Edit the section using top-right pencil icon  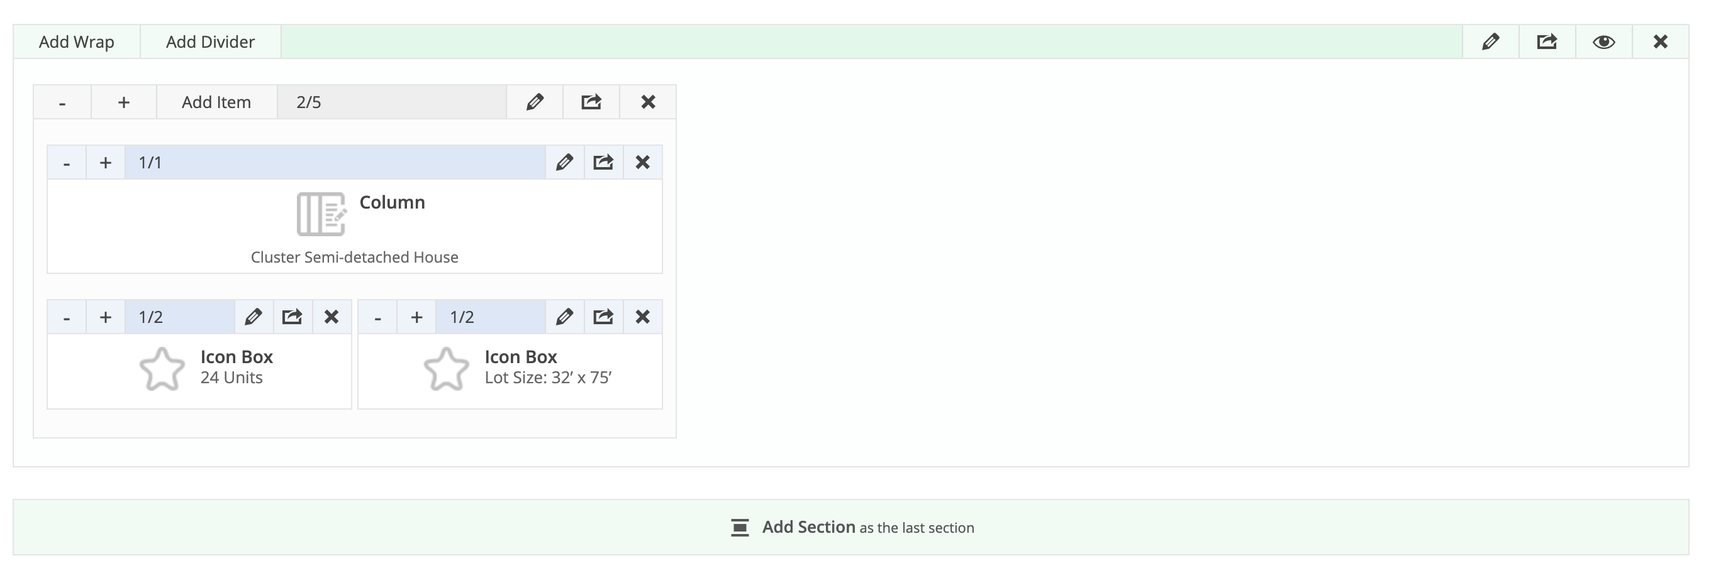[1490, 42]
